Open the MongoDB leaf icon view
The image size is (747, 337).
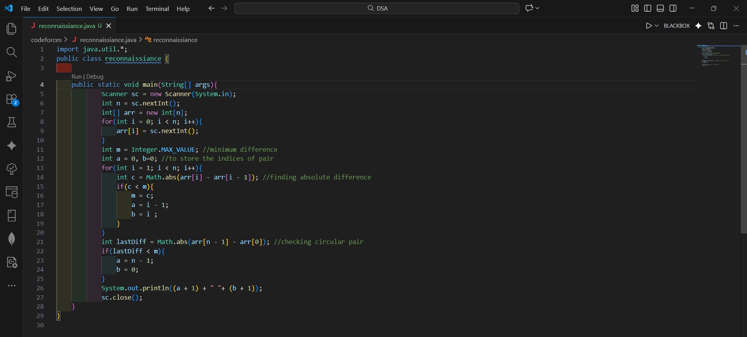click(x=12, y=239)
